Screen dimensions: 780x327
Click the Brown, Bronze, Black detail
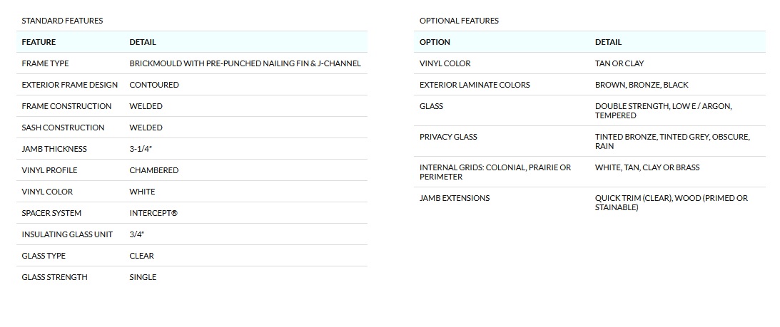pos(642,85)
